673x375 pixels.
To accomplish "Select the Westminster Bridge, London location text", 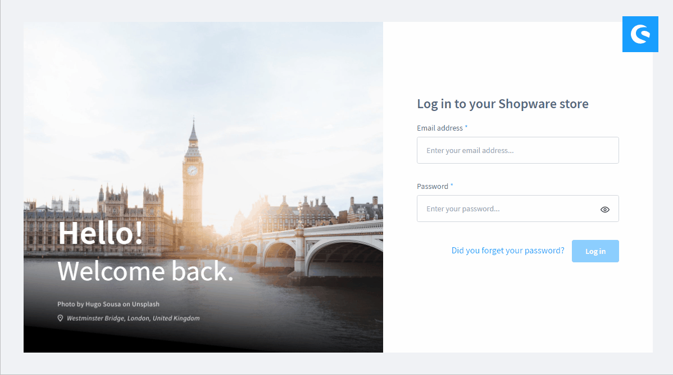I will coord(133,318).
